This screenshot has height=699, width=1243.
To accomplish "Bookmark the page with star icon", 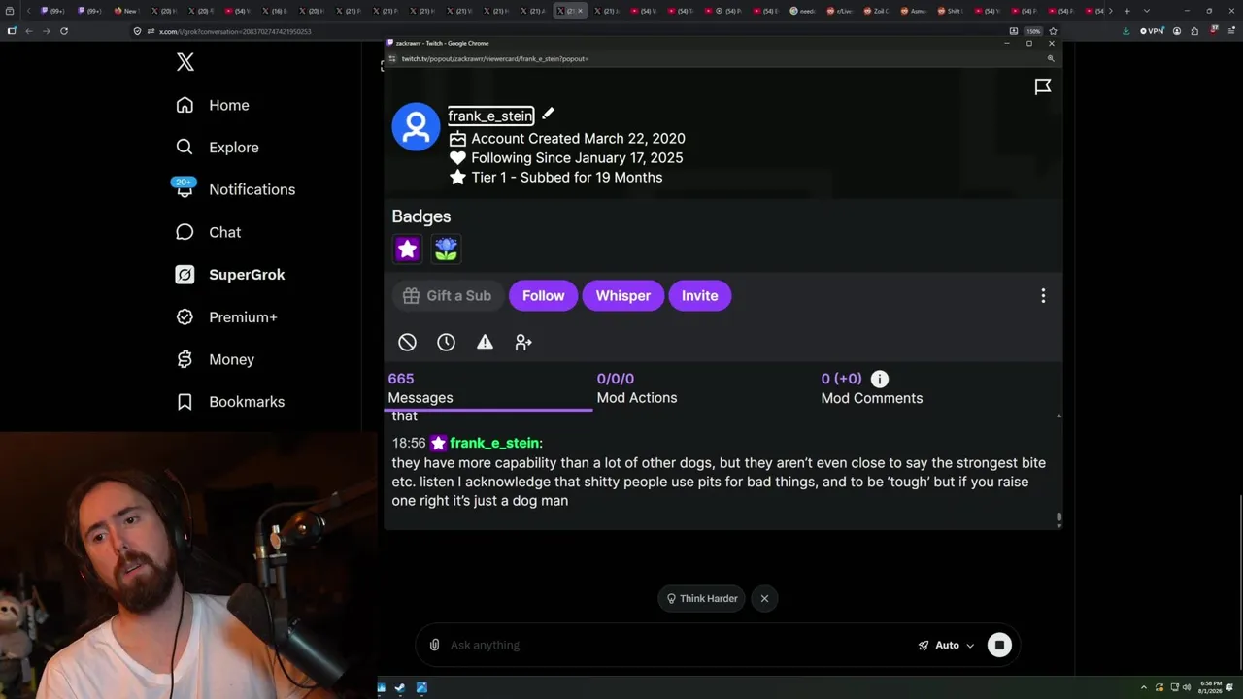I will (1053, 31).
